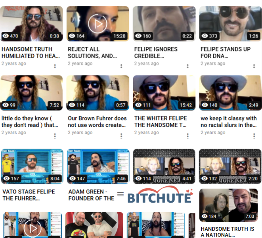The width and height of the screenshot is (262, 238).
Task: Click 15:28 duration badge on REJECT ALL video
Action: pyautogui.click(x=119, y=36)
